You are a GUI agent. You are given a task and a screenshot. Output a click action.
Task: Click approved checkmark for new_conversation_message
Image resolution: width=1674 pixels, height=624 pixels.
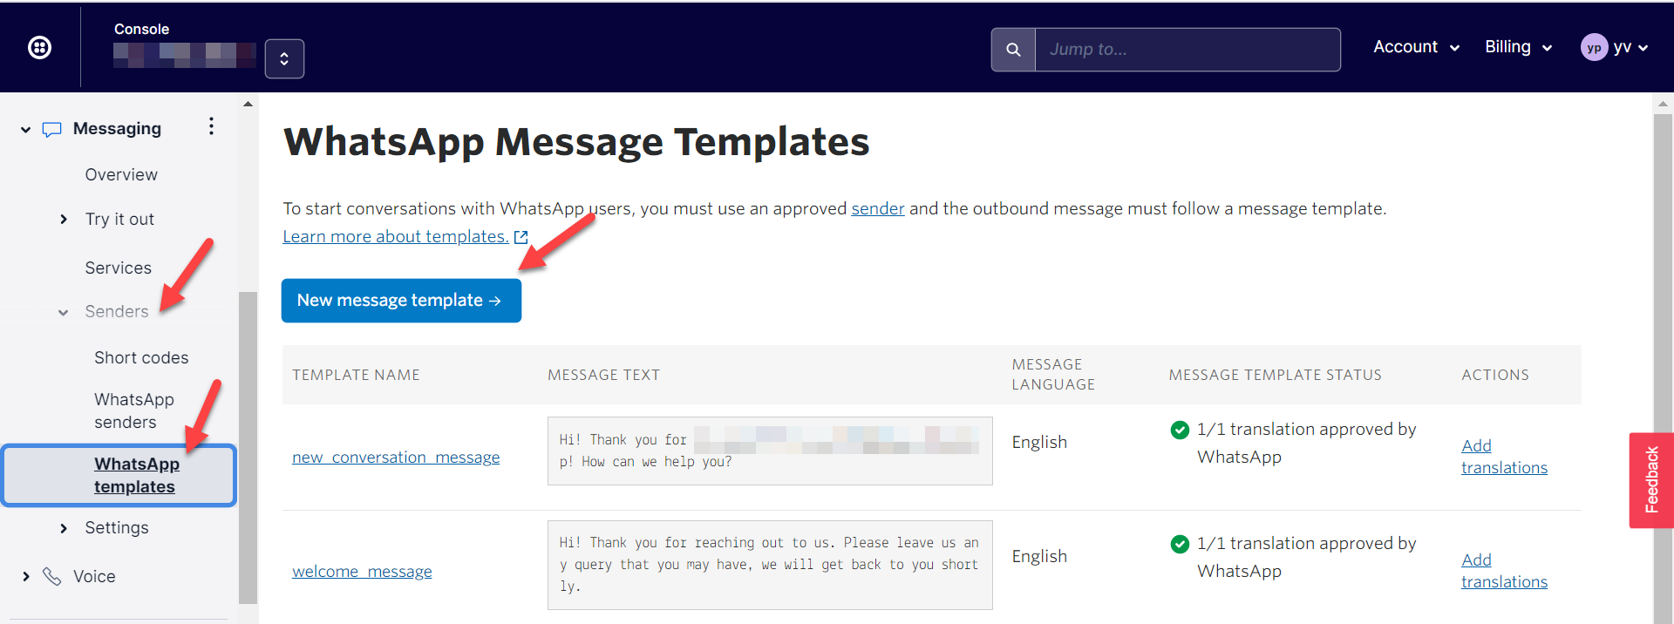click(1180, 430)
